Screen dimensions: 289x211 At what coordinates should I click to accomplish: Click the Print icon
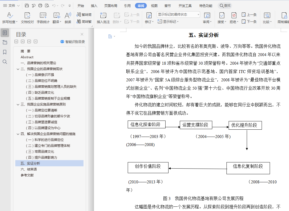coord(40,6)
